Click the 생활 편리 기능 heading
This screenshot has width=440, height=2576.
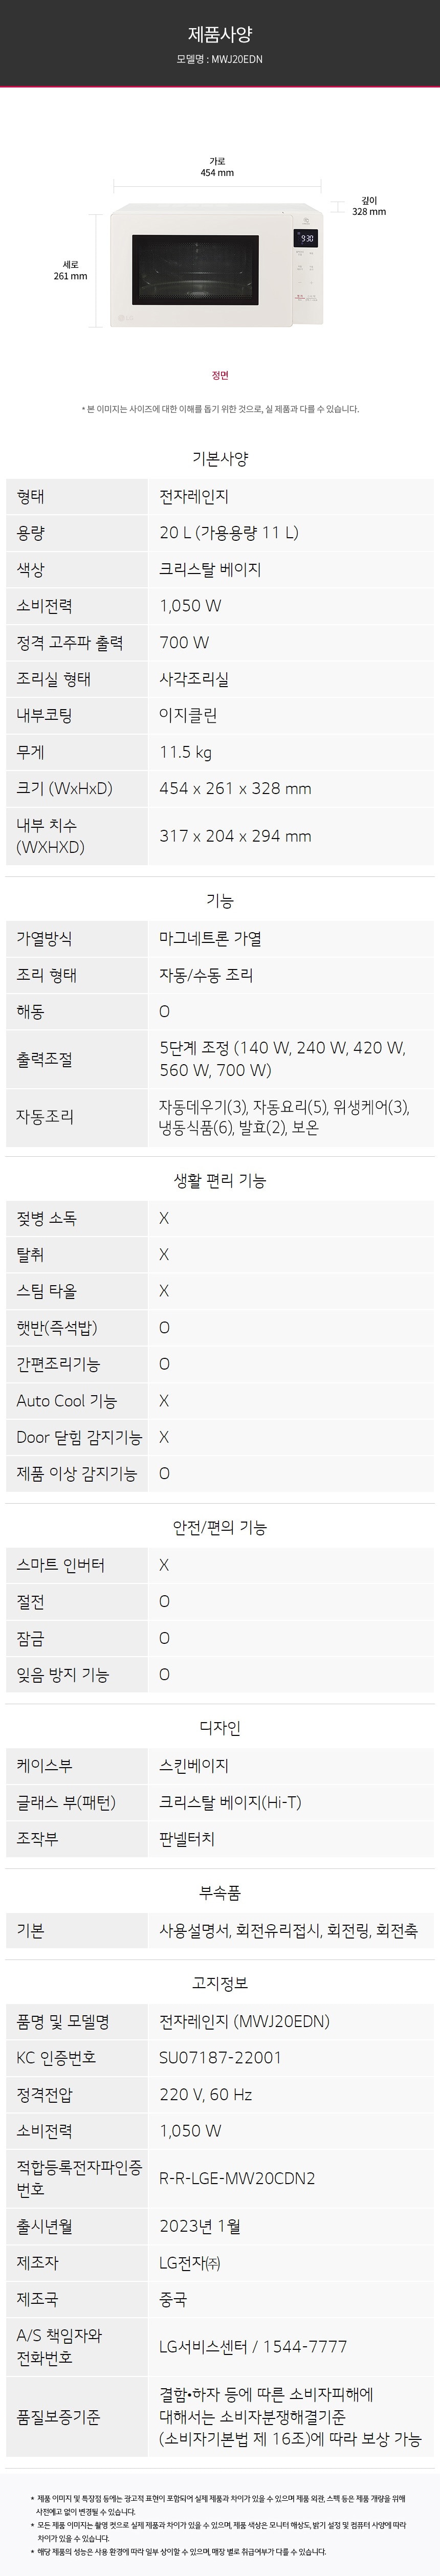[x=220, y=1180]
